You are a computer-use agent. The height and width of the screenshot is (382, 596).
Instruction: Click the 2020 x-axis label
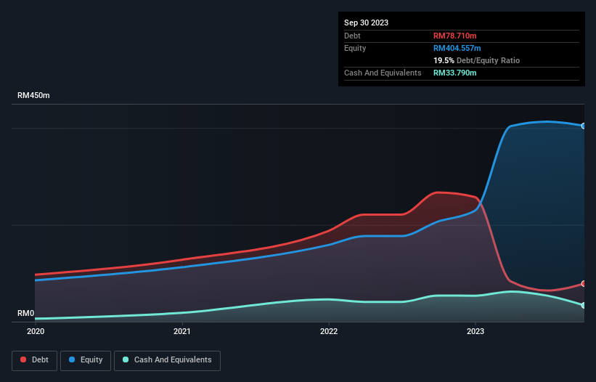point(36,331)
